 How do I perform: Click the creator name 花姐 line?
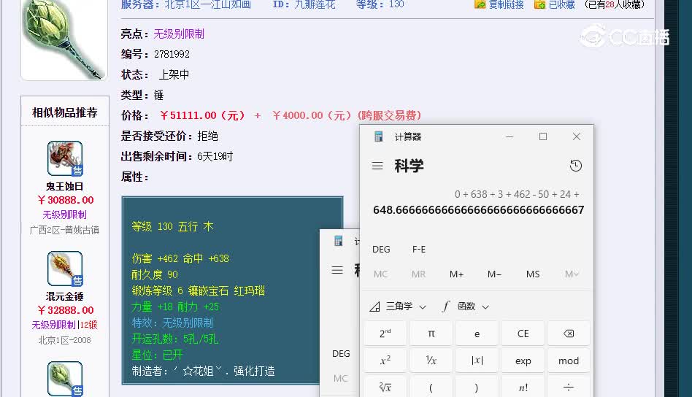tap(203, 371)
